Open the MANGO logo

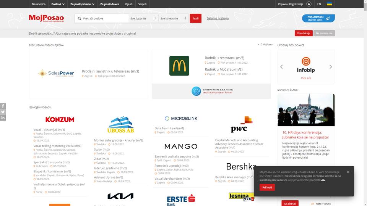181,146
